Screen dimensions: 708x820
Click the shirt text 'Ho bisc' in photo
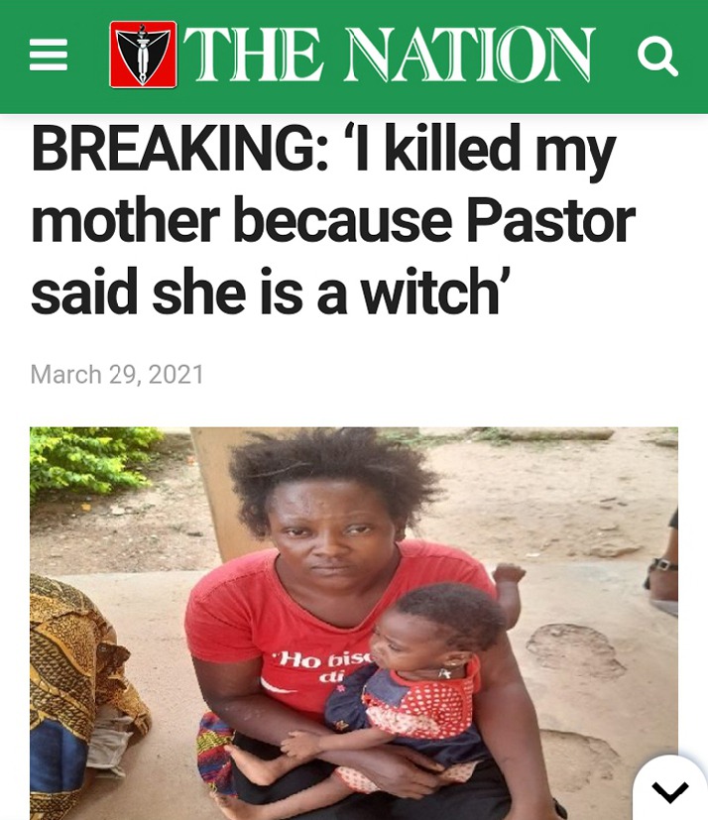[x=323, y=661]
